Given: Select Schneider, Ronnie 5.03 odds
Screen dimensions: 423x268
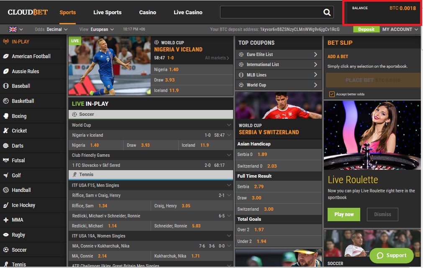Looking at the screenshot, I should (192, 226).
